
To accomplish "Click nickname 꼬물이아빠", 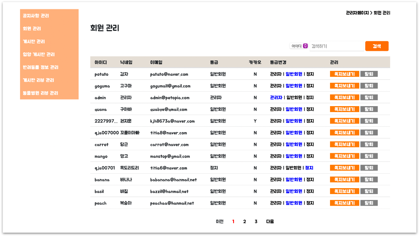I will tap(130, 132).
